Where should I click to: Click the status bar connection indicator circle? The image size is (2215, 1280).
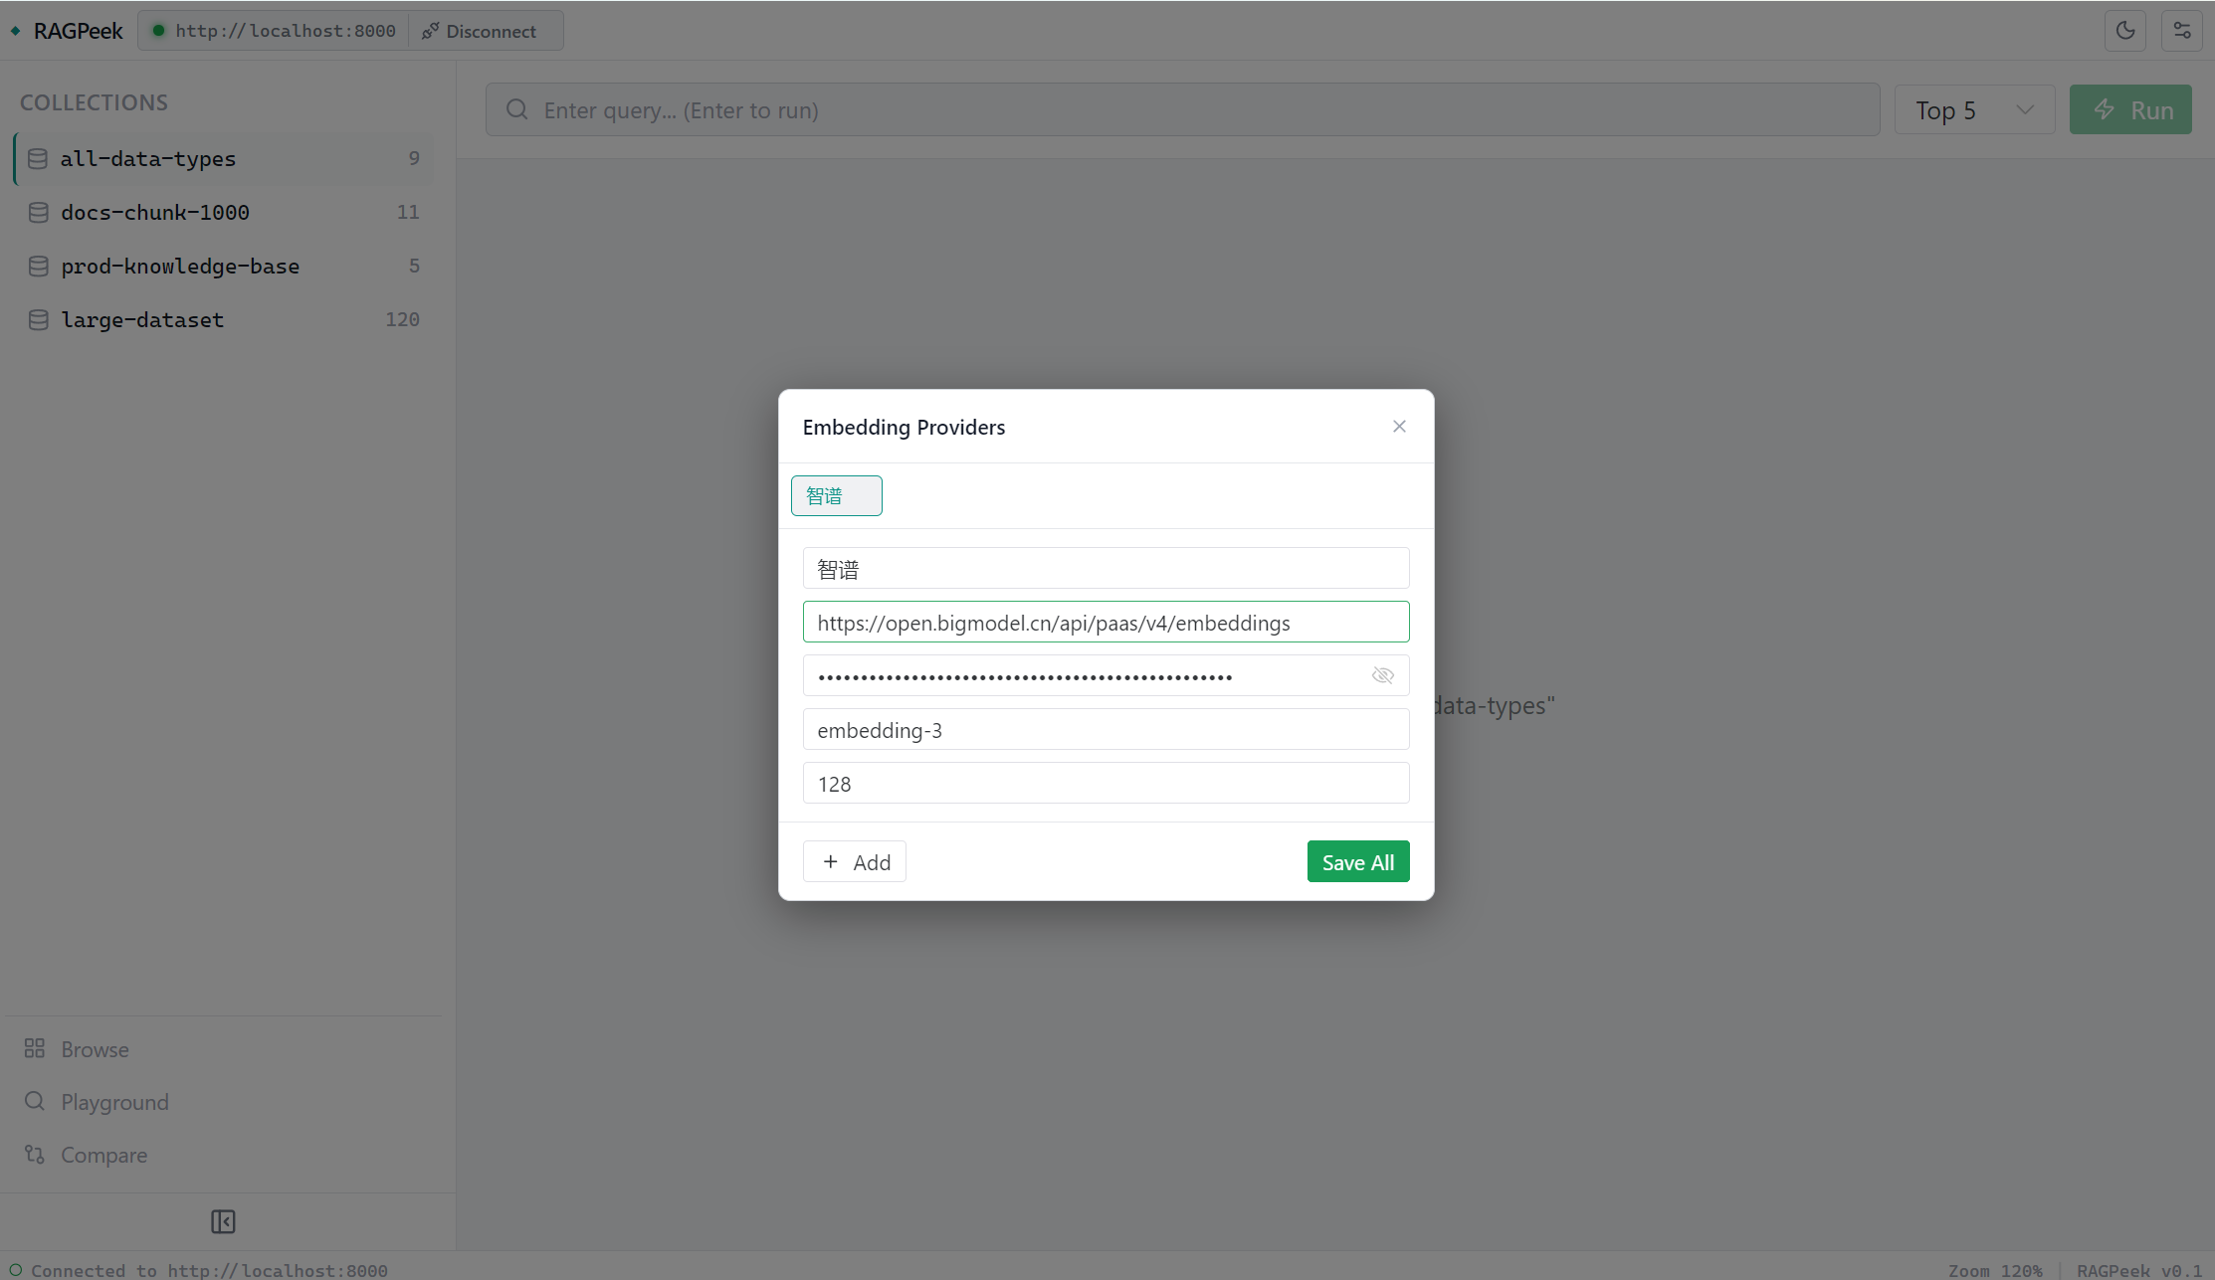click(x=16, y=1270)
